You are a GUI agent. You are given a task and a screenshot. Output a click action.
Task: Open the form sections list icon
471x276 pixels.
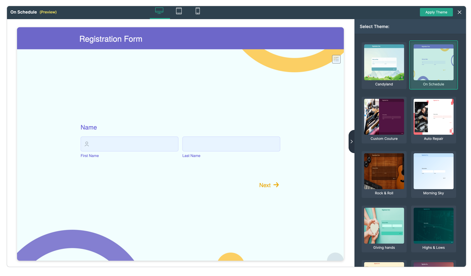click(x=336, y=59)
